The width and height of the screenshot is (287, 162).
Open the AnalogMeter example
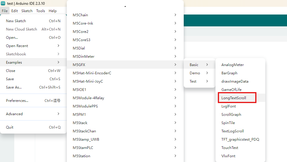pyautogui.click(x=240, y=65)
